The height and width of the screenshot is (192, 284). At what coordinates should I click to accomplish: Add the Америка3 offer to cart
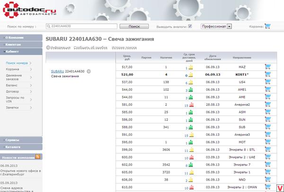point(268,134)
